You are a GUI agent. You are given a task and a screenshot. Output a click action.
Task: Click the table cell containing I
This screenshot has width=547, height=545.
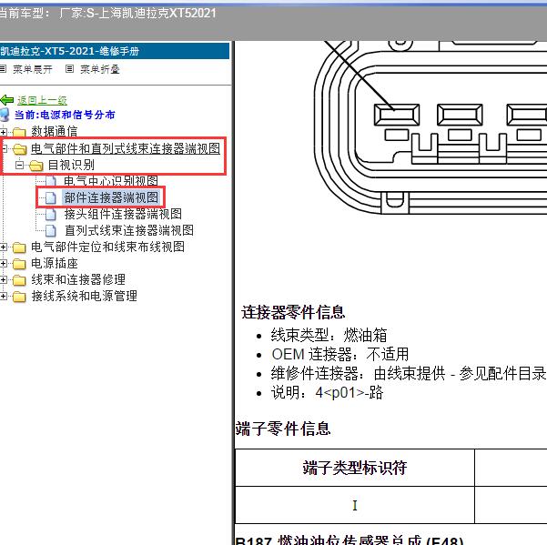pyautogui.click(x=355, y=505)
